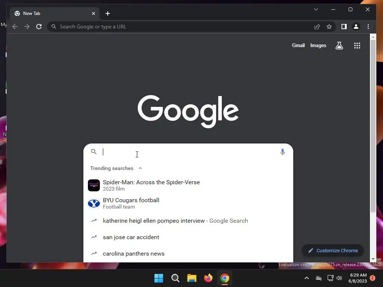This screenshot has width=383, height=287.
Task: Select katherine heigl ellen pompeo interview suggestion
Action: [x=188, y=220]
